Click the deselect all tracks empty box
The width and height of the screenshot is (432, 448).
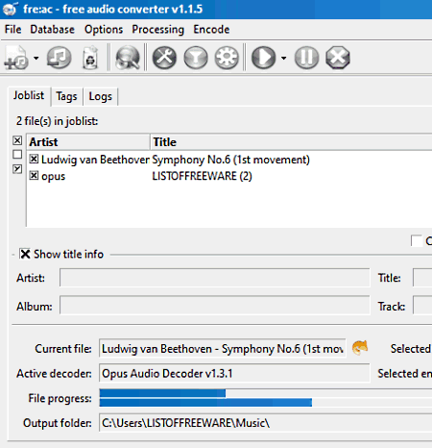(x=17, y=155)
